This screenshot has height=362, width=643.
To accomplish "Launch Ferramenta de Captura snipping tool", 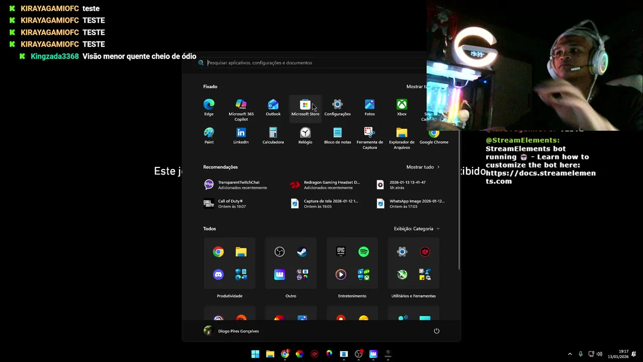I will (370, 138).
